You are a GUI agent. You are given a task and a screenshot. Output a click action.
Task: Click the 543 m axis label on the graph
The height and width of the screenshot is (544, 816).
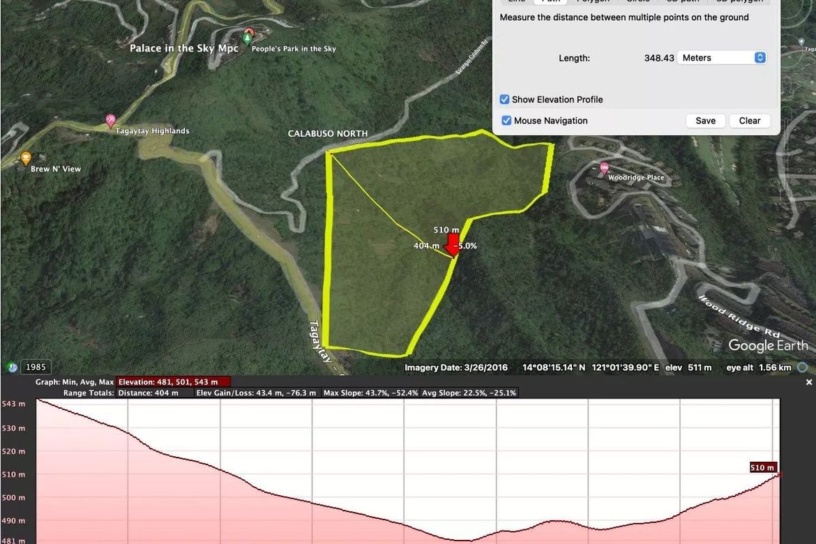[x=13, y=404]
